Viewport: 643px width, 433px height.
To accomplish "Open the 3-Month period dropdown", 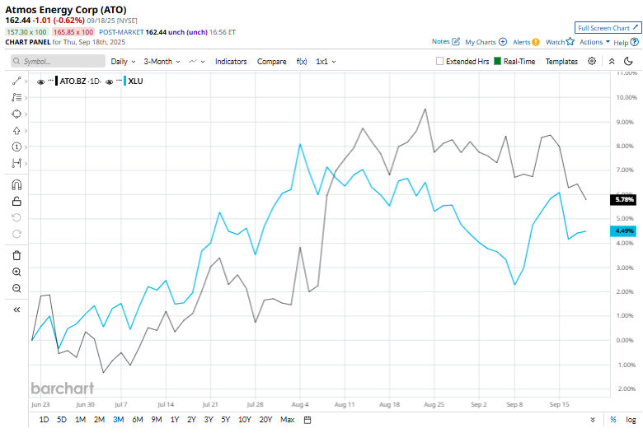I will (x=162, y=62).
